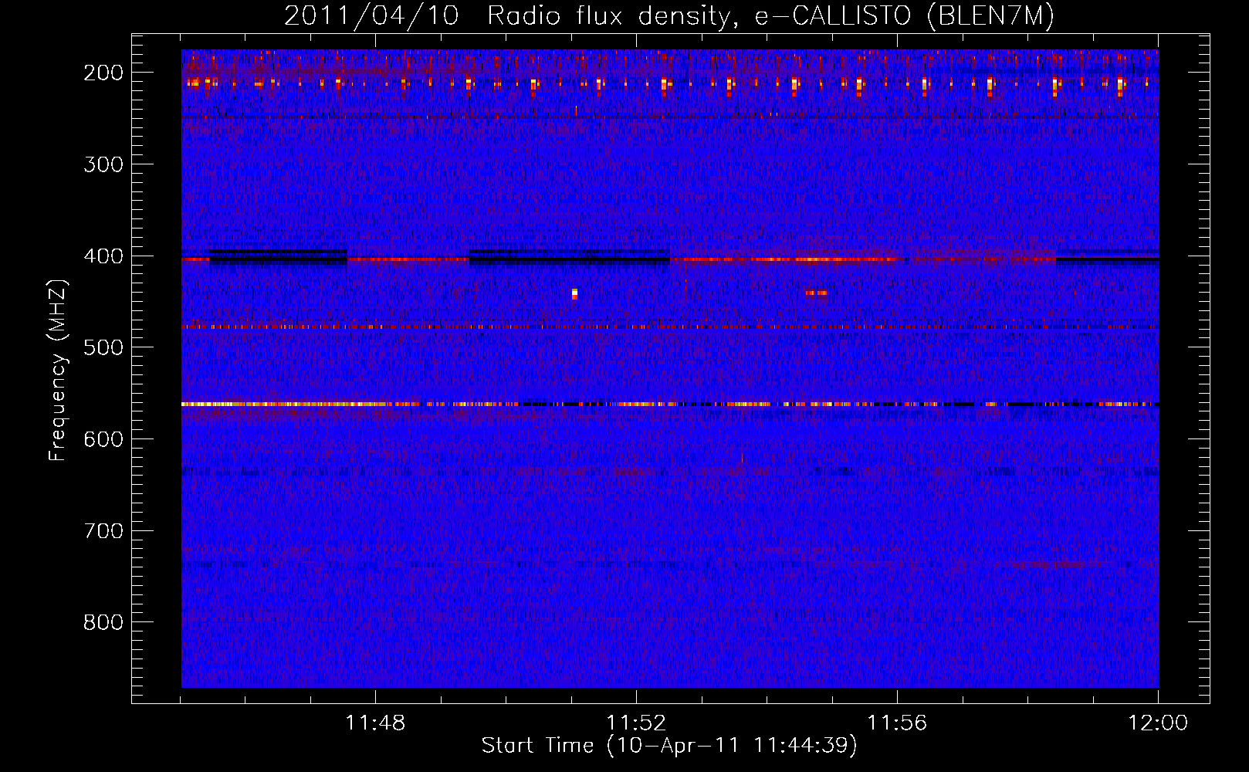Click the plot title '2011/04/10 Radio flux density'
1249x772 pixels.
point(669,15)
